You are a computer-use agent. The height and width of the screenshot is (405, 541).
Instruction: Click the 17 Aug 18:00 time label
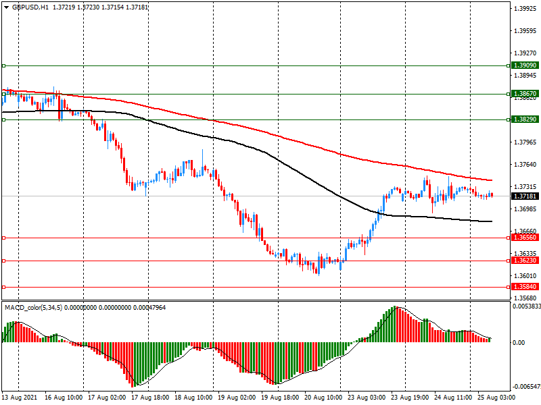click(x=150, y=398)
